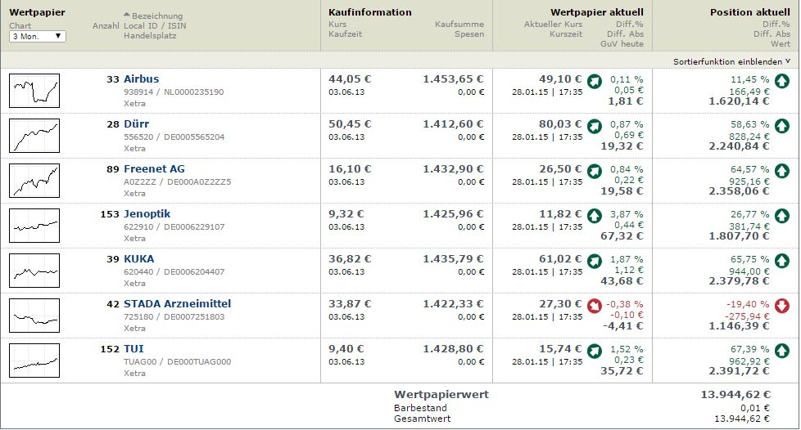The width and height of the screenshot is (801, 430).
Task: Click the Dürr chart thumbnail
Action: (35, 136)
